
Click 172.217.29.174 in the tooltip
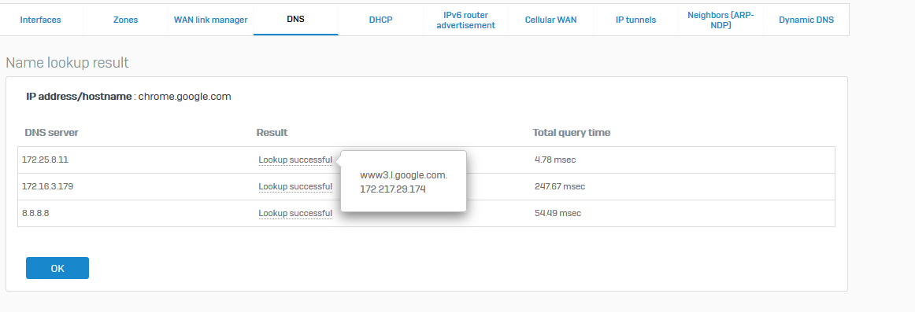point(393,189)
